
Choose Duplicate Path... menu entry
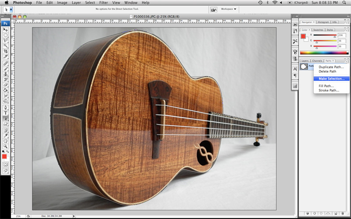331,67
